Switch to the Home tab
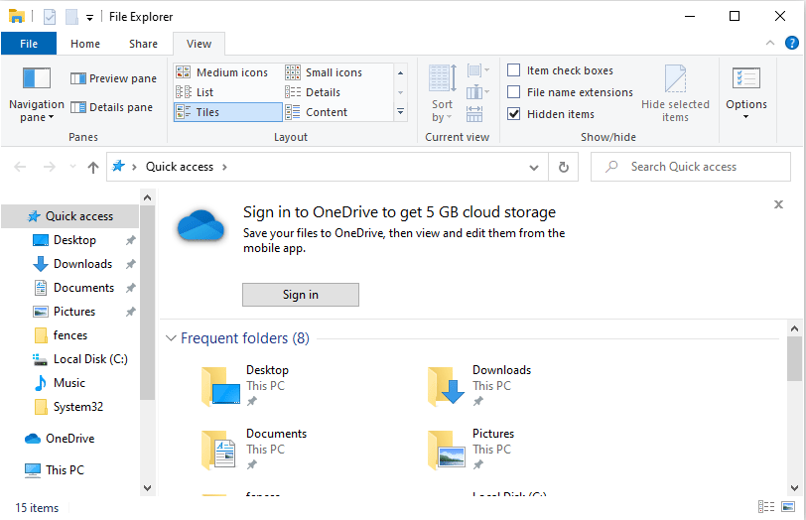The height and width of the screenshot is (520, 806). (85, 44)
